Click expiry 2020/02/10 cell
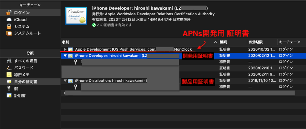The image size is (306, 129). (x=262, y=68)
